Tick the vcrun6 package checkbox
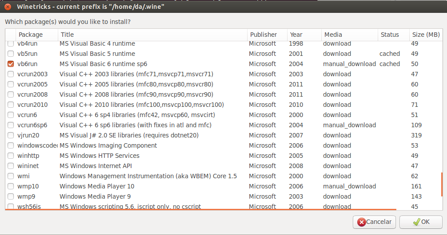Viewport: 447px width, 235px height. point(11,115)
